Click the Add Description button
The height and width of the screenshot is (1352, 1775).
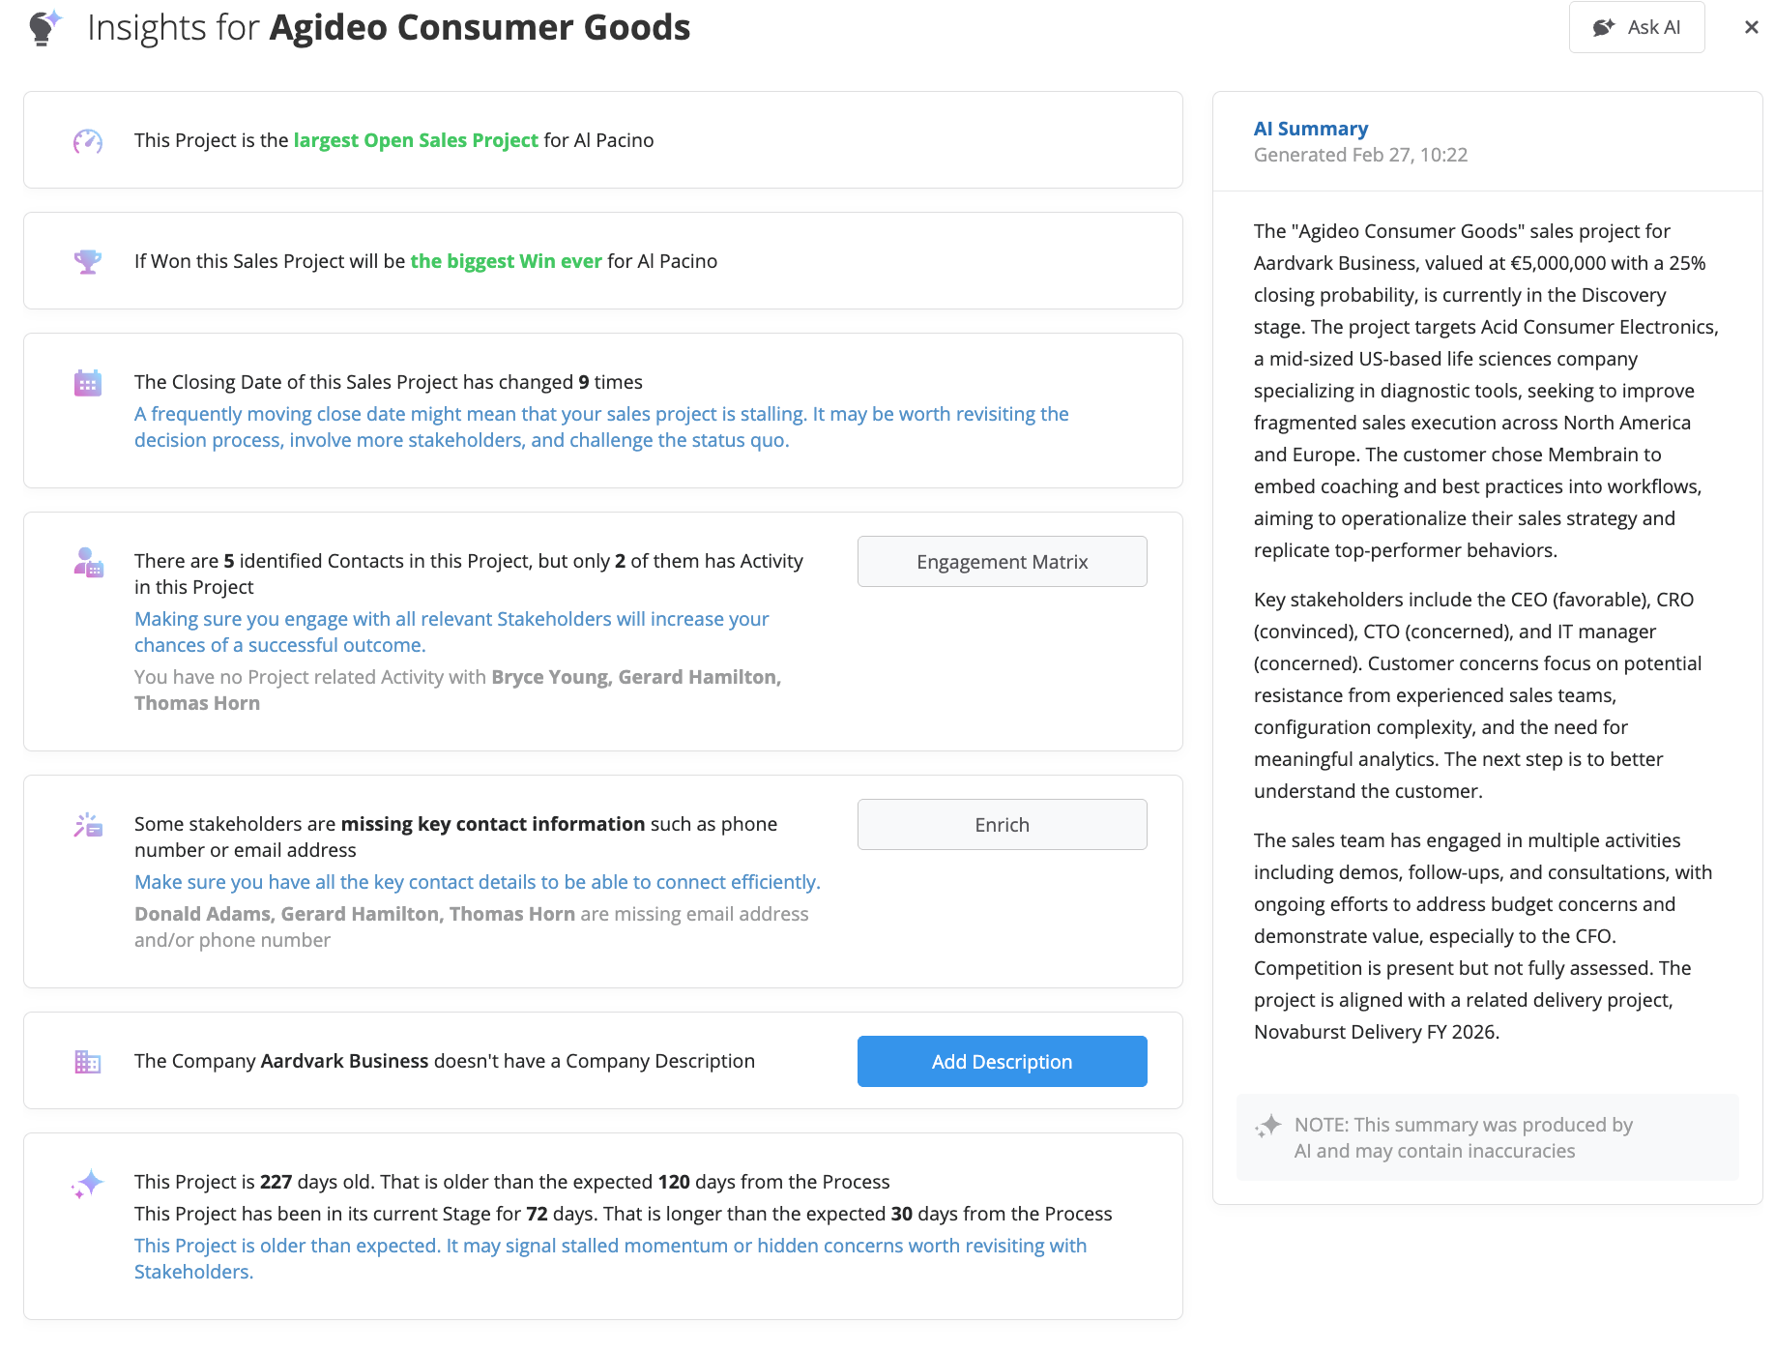pyautogui.click(x=1002, y=1062)
